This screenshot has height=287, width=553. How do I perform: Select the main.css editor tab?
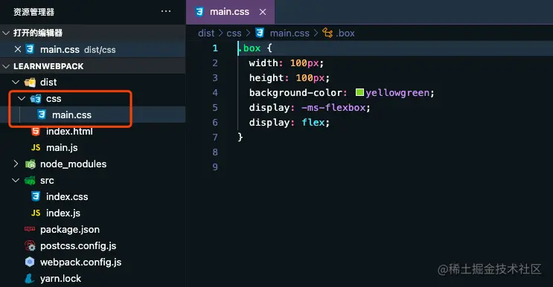tap(230, 12)
